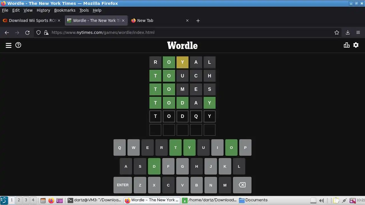Open the Tools menu
365x205 pixels.
click(x=84, y=10)
